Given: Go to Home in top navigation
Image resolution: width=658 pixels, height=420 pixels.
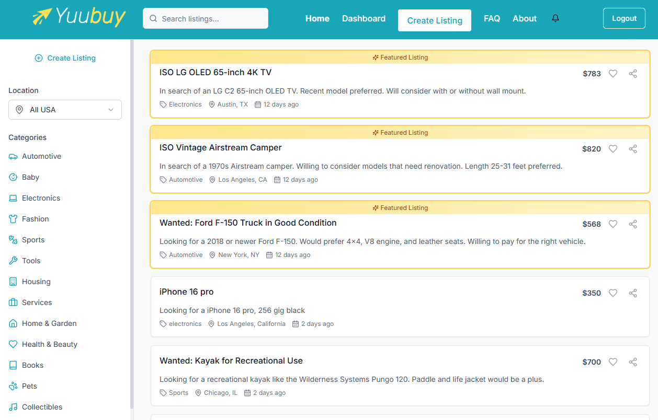Looking at the screenshot, I should [x=317, y=18].
